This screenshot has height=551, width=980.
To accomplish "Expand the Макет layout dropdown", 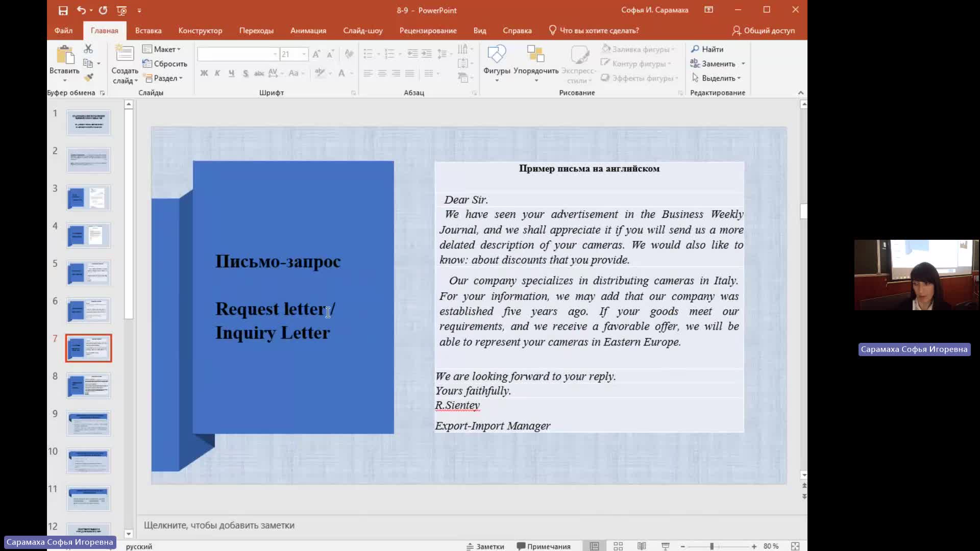I will tap(162, 49).
